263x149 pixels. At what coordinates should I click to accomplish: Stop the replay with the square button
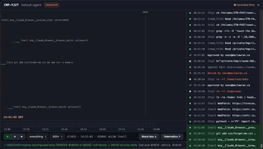pyautogui.click(x=22, y=137)
